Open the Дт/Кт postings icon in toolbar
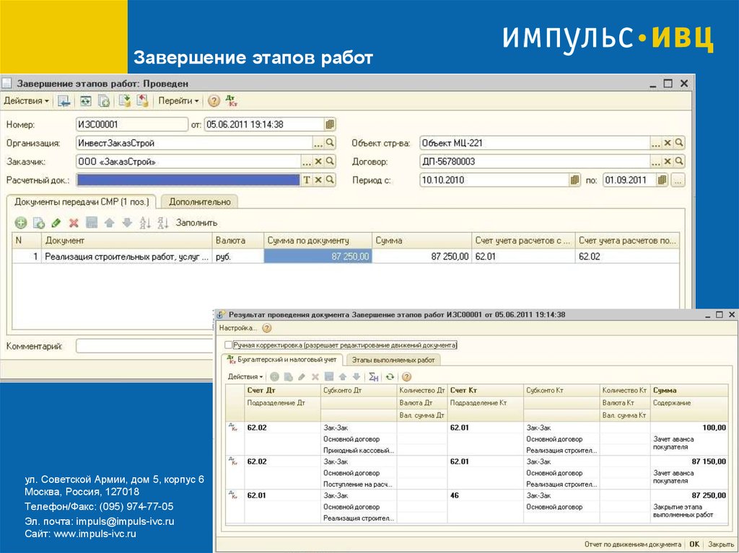739x553 pixels. tap(232, 101)
